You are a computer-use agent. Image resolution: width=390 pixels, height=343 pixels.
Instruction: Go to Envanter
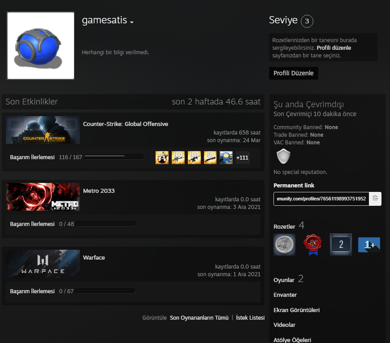[x=285, y=295]
